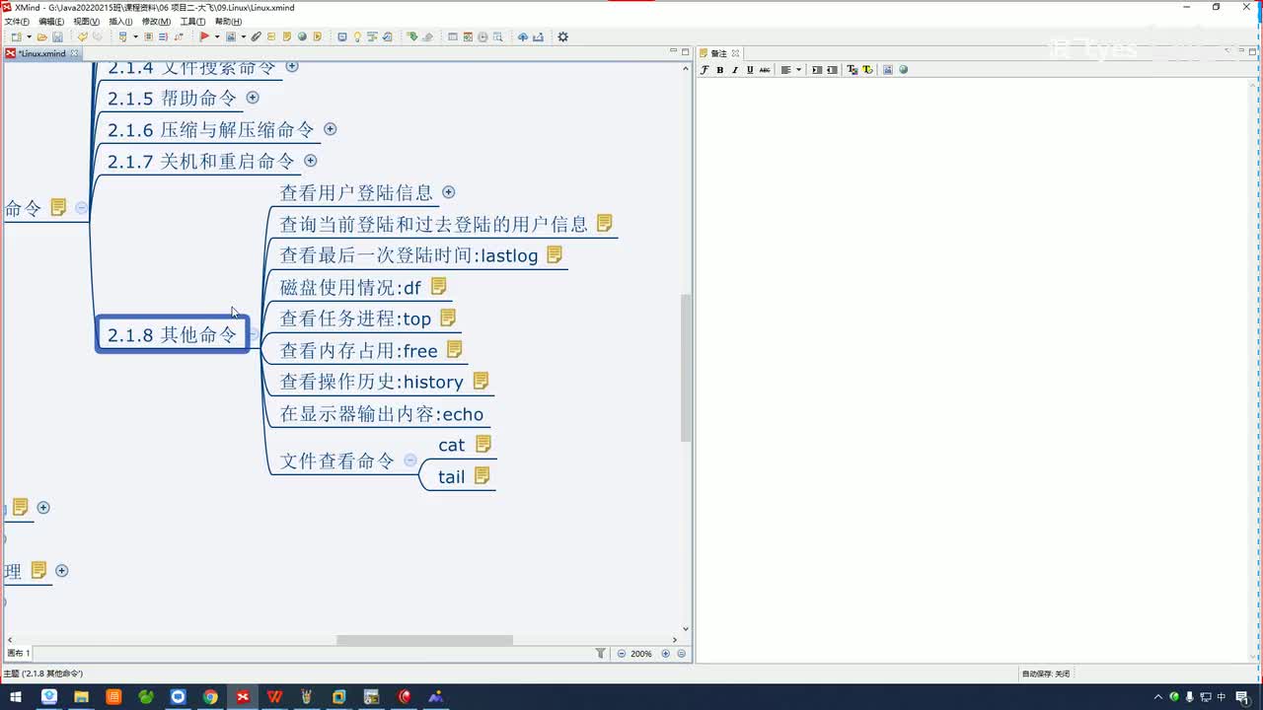Viewport: 1263px width, 710px height.
Task: Apply bold in the notes panel
Action: (x=720, y=70)
